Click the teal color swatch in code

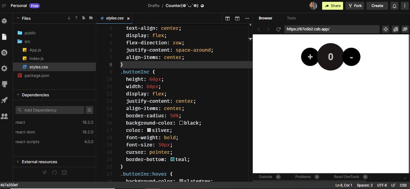[173, 159]
